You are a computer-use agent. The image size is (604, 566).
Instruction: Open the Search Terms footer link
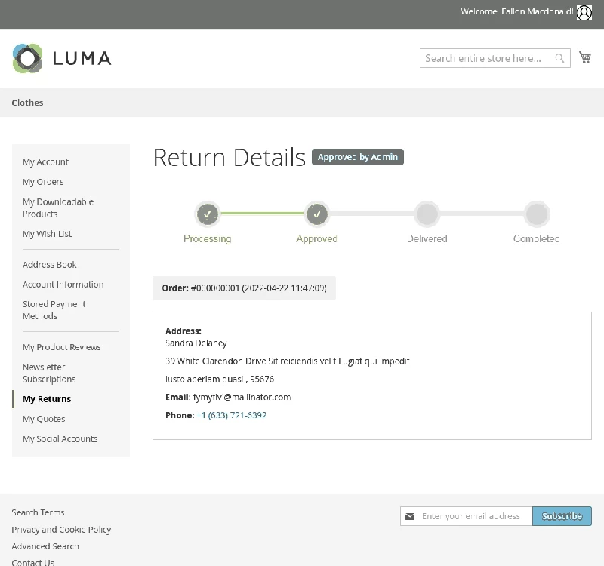coord(39,512)
